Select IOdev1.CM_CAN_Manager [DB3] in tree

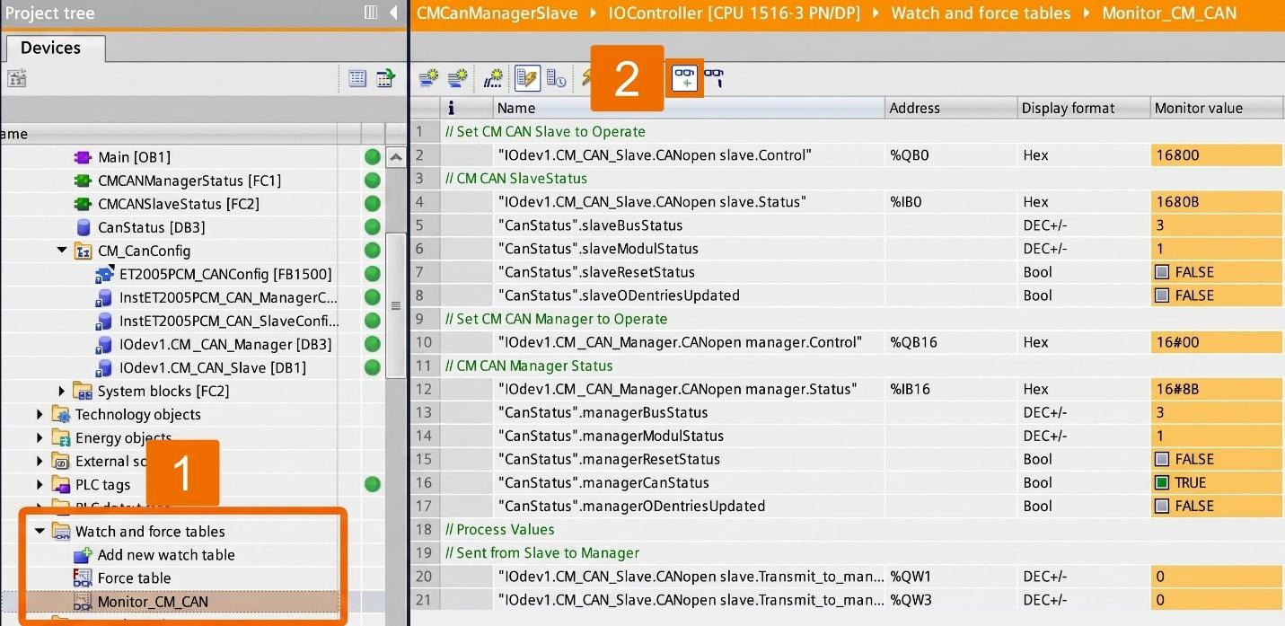point(225,344)
